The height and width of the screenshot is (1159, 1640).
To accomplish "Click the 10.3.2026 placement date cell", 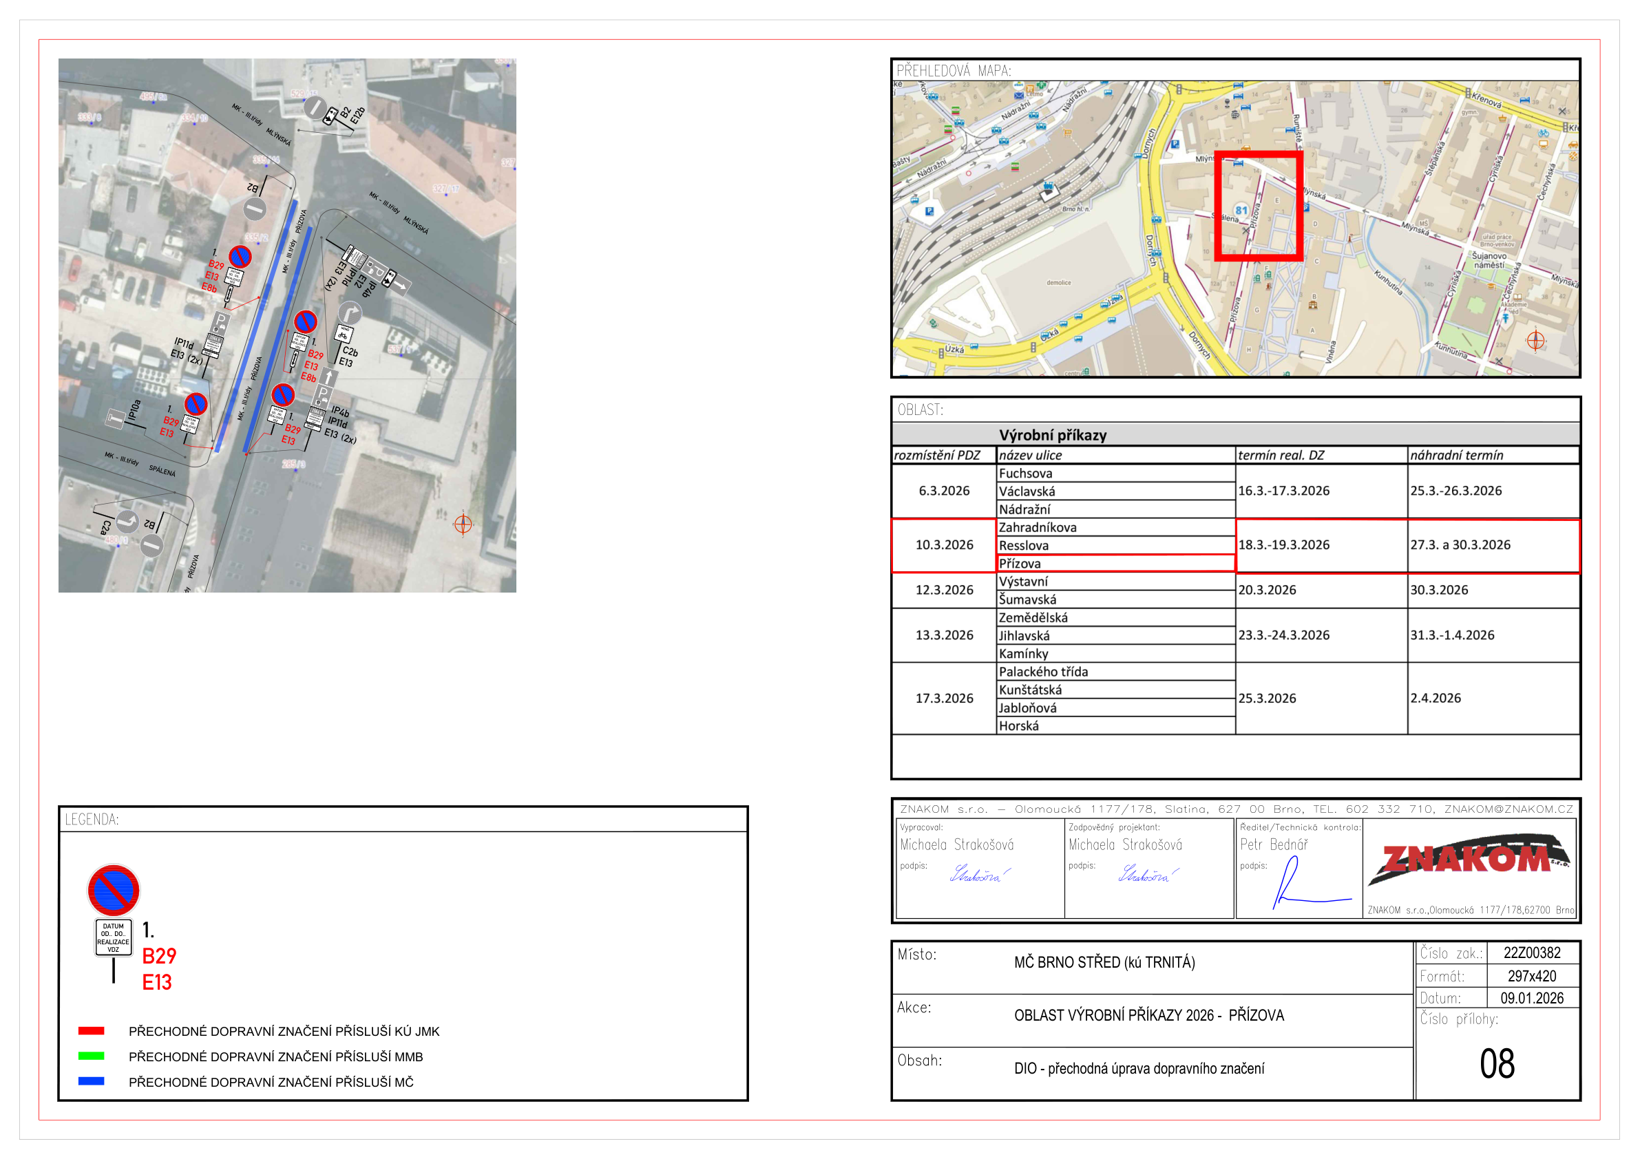I will tap(943, 545).
